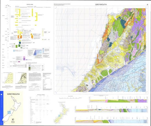
Task: Click the blue sheet rectangle on New Zealand locator map
Action: click(9, 112)
